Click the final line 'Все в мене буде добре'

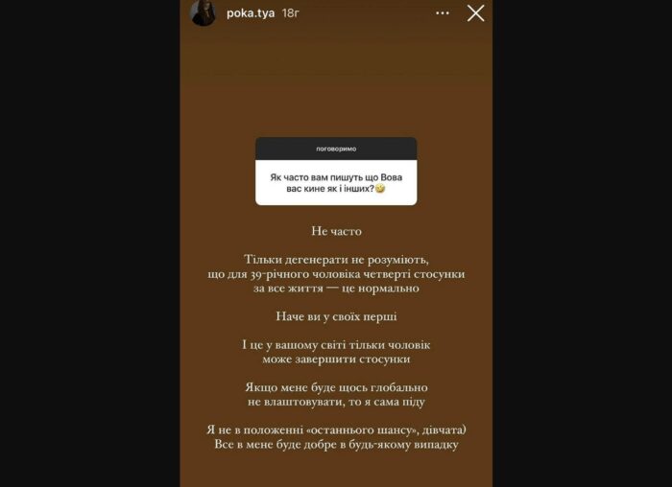pos(336,444)
